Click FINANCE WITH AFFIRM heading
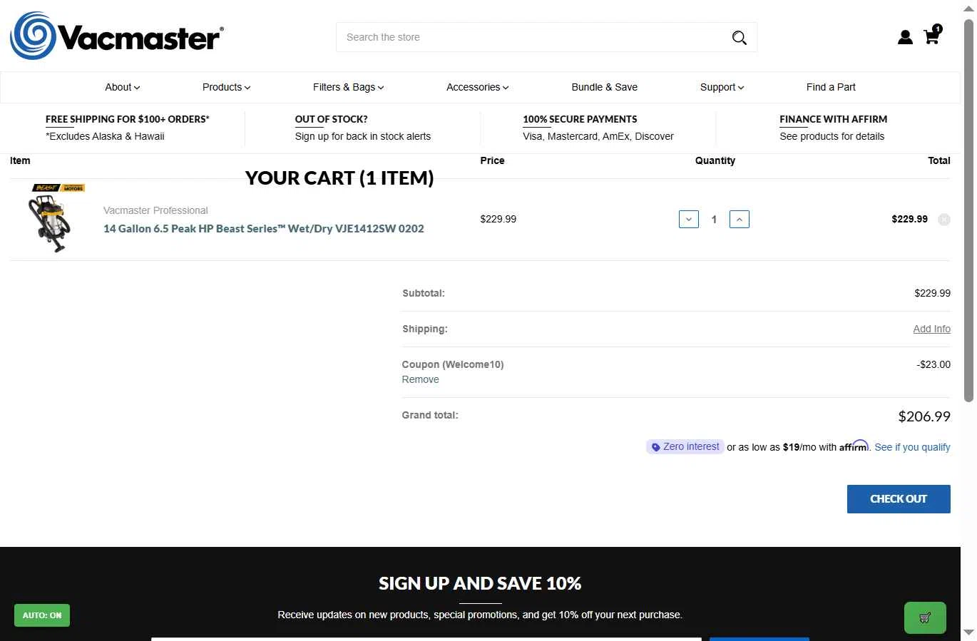The image size is (977, 641). pos(834,119)
